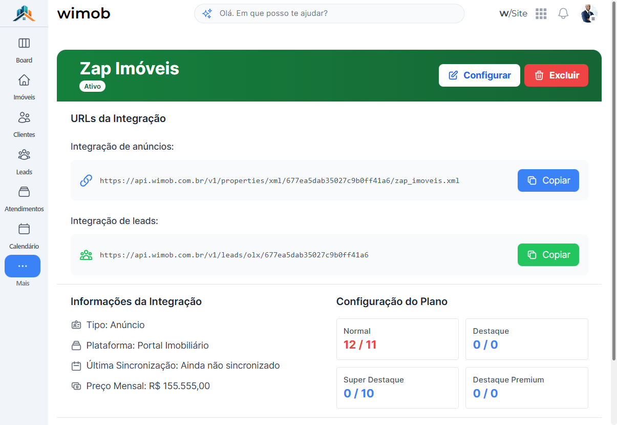The width and height of the screenshot is (617, 425).
Task: Click the Super Destaque 0 / 10 card
Action: coord(397,388)
